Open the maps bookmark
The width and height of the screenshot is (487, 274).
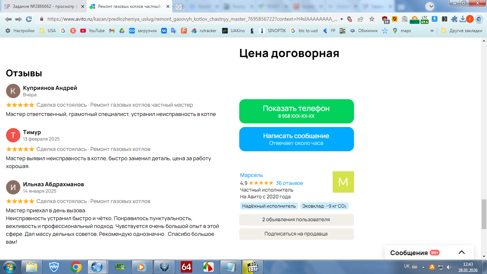coord(402,31)
